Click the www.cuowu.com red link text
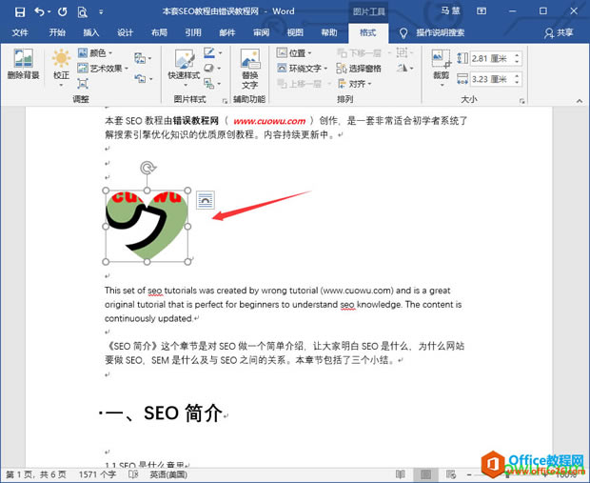 pyautogui.click(x=269, y=121)
